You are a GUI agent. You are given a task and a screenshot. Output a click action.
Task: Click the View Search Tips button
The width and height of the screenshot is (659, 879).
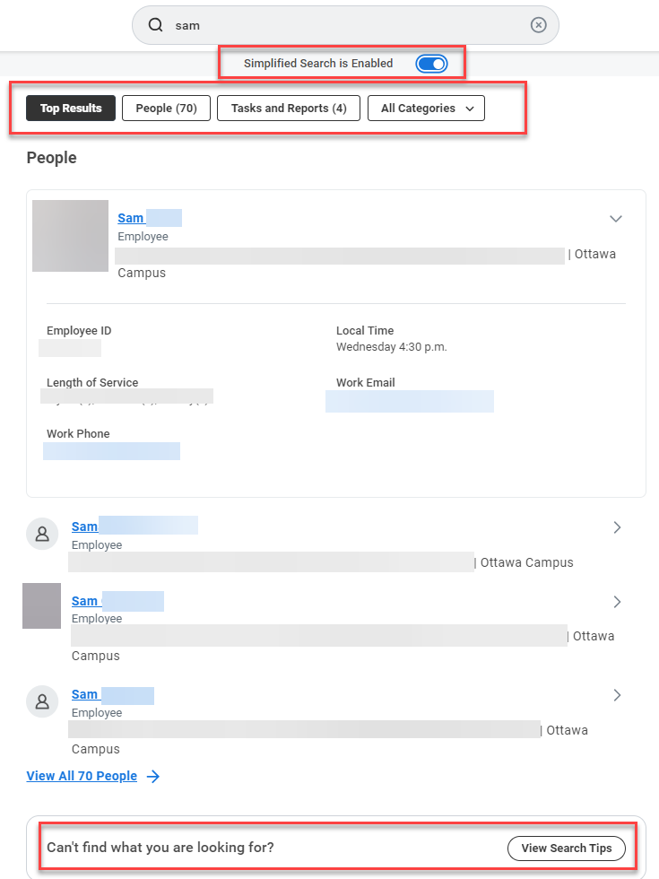(566, 849)
